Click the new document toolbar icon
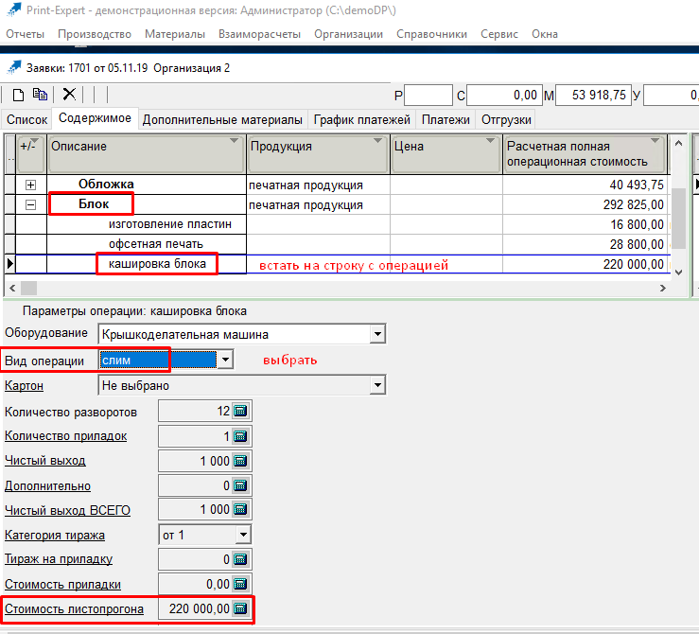The height and width of the screenshot is (634, 699). tap(18, 94)
